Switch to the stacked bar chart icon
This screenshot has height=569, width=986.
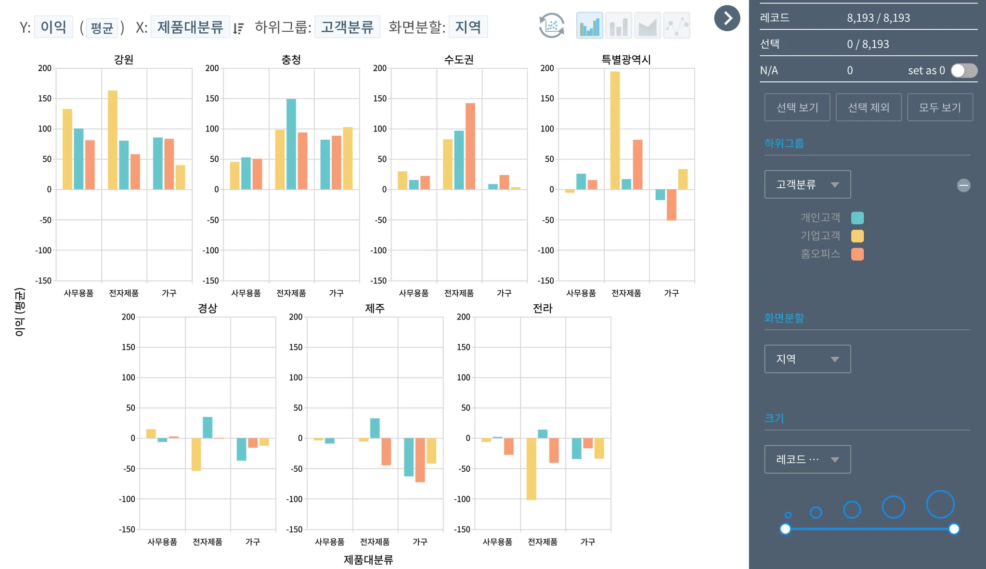618,26
